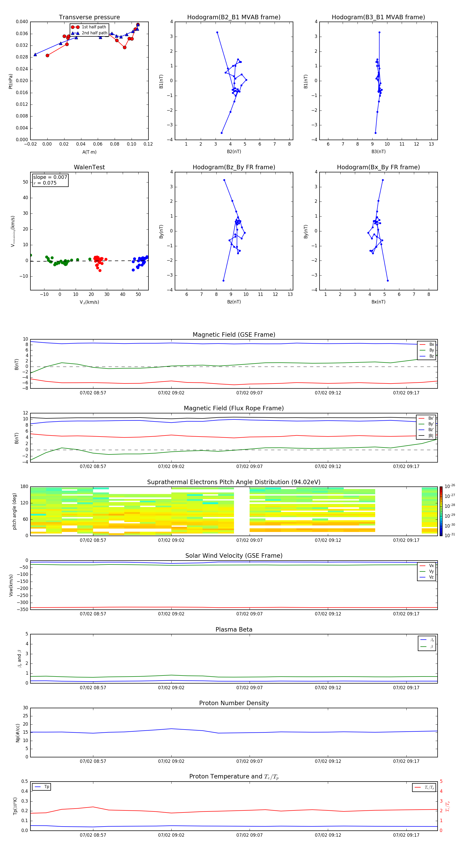This screenshot has height=858, width=468.
Task: Click the 'Magnetic Field (Flux Rope Frame)' title
Action: pyautogui.click(x=234, y=408)
